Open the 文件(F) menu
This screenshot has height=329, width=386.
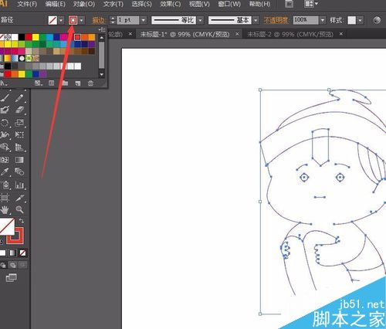[x=27, y=4]
